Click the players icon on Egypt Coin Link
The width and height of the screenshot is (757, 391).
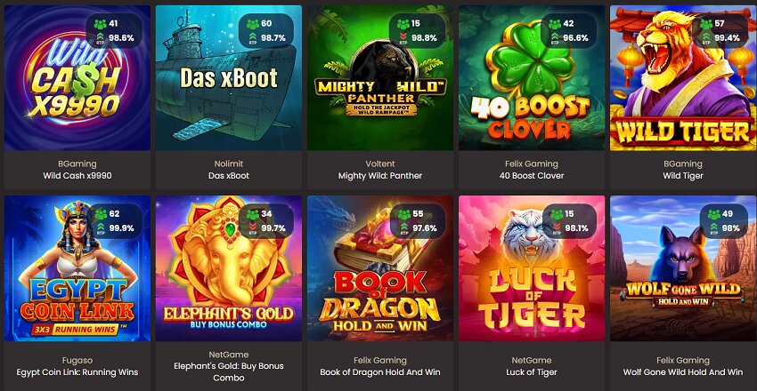coord(101,214)
